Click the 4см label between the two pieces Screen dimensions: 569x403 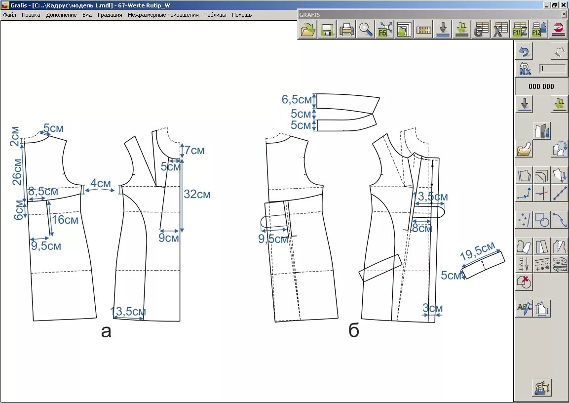[x=101, y=183]
